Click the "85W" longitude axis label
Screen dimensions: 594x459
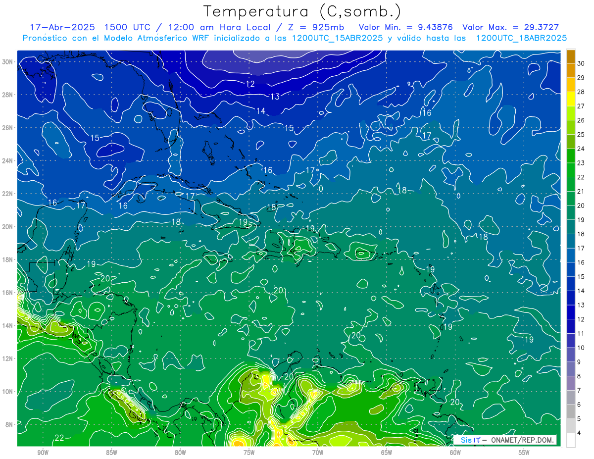(x=111, y=453)
